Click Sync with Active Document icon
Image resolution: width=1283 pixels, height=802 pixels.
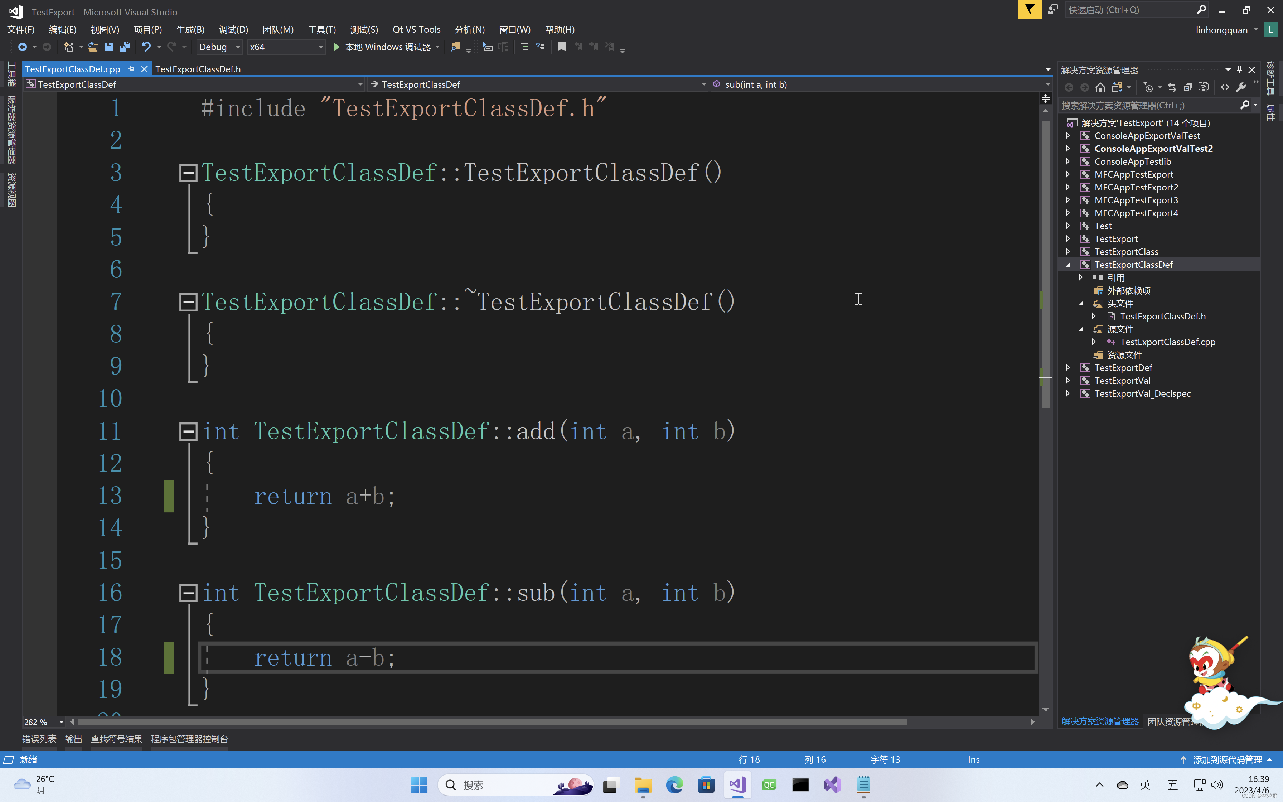(1172, 87)
